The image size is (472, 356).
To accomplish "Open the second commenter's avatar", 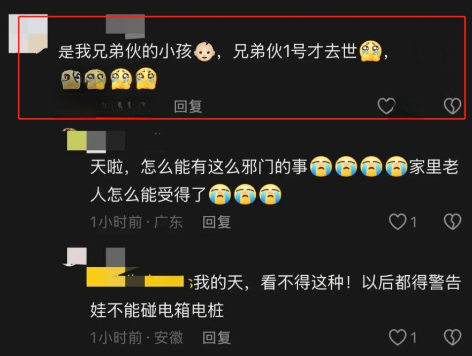I will point(77,139).
